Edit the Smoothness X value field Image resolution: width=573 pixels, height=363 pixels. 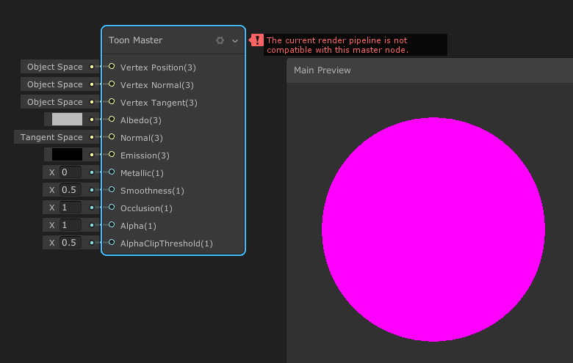[71, 190]
